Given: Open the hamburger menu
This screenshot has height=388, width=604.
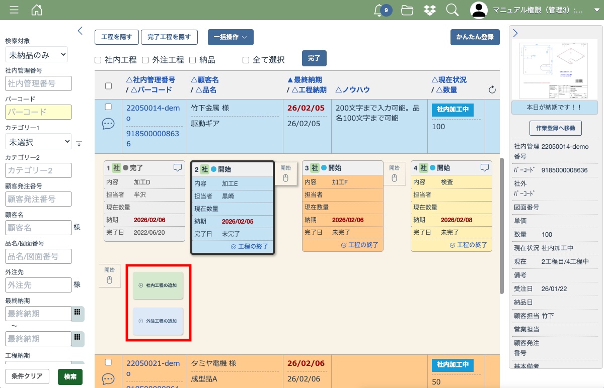Looking at the screenshot, I should [14, 10].
